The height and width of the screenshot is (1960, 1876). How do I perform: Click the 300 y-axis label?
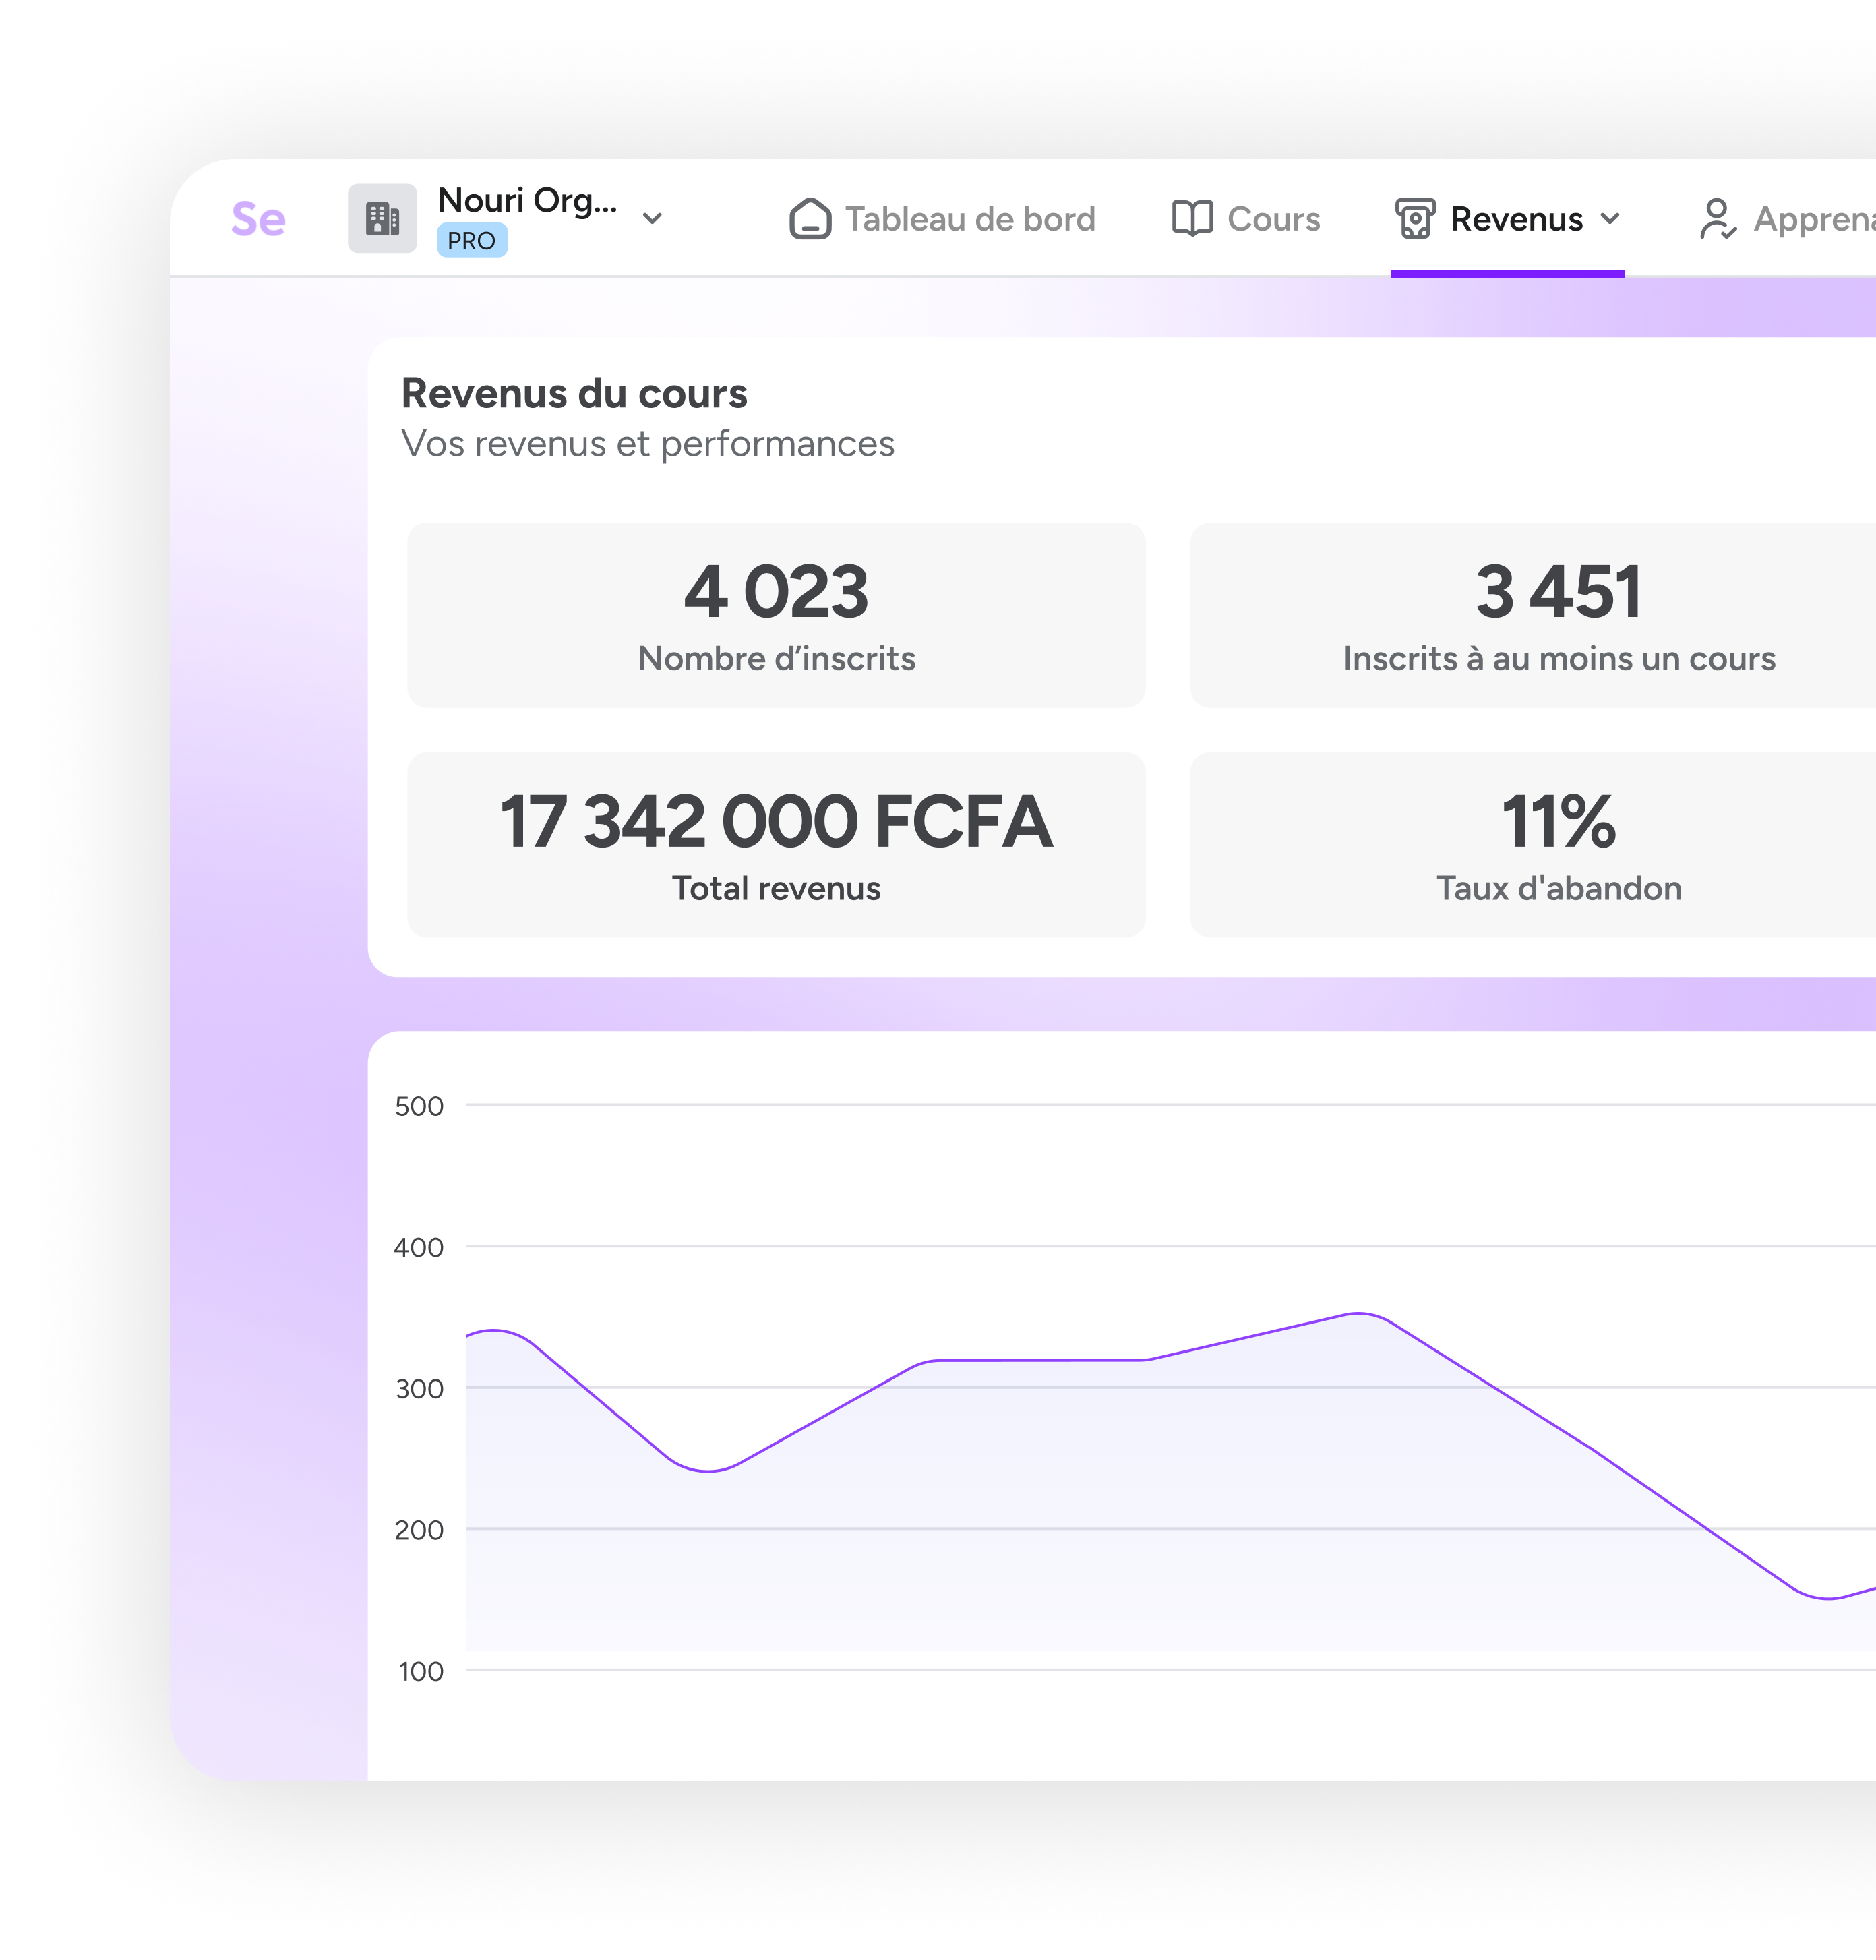tap(419, 1389)
